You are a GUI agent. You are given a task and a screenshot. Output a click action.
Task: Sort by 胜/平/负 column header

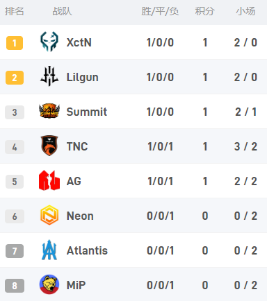[160, 11]
